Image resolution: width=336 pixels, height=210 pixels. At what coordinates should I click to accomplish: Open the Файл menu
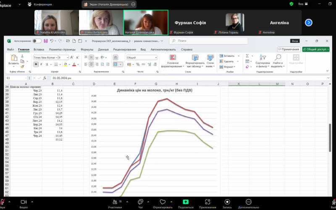pyautogui.click(x=10, y=49)
